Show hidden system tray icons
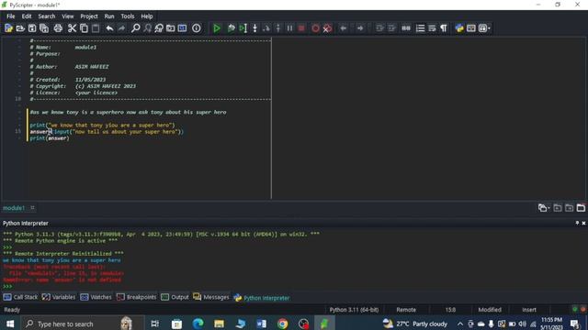The image size is (588, 330). pos(460,324)
